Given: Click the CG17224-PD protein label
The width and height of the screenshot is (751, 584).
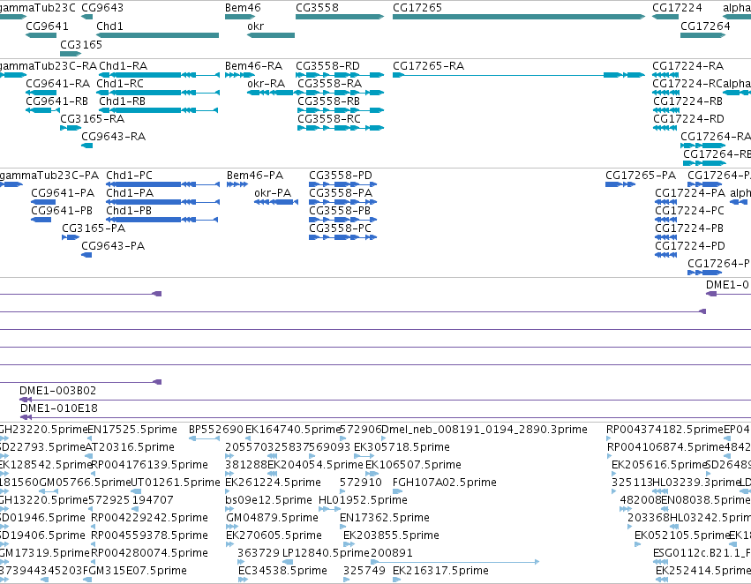Looking at the screenshot, I should coord(690,246).
